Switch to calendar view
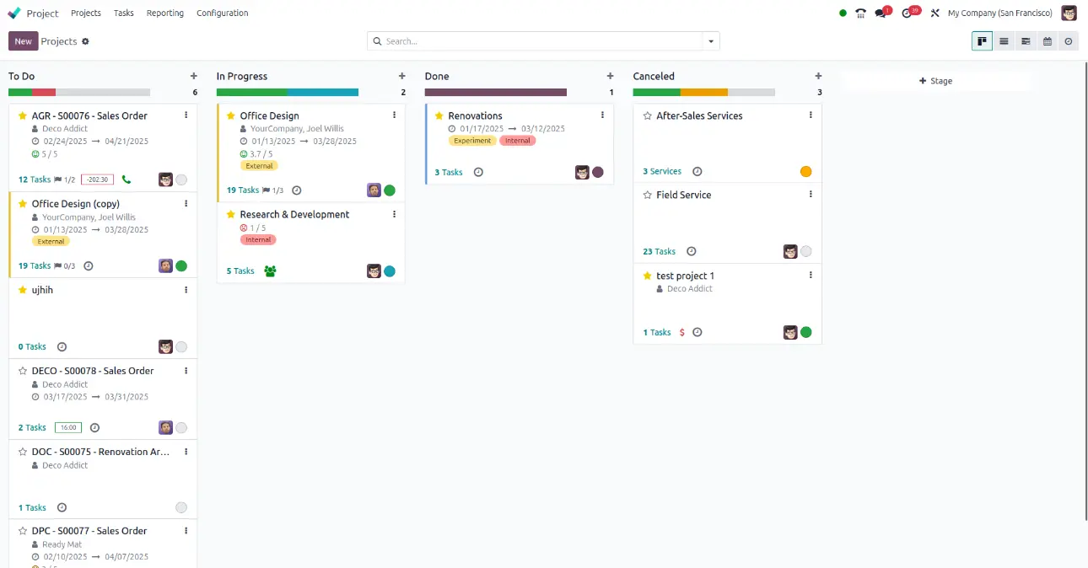 pyautogui.click(x=1048, y=41)
